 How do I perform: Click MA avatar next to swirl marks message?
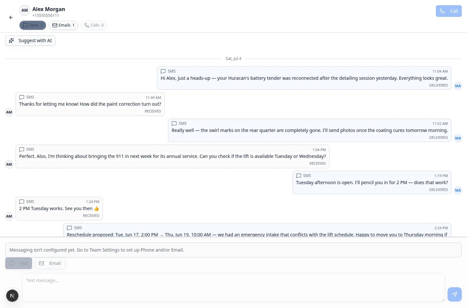coord(458,138)
